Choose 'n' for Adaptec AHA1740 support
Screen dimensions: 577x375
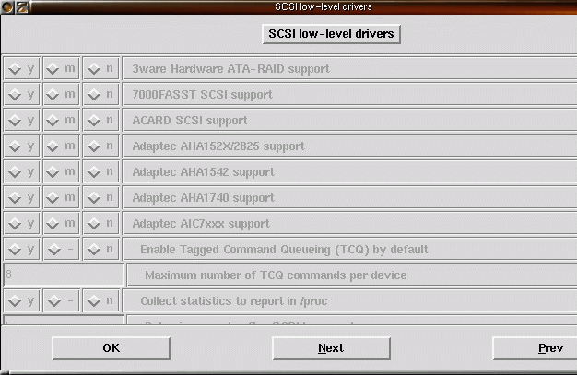[x=100, y=197]
